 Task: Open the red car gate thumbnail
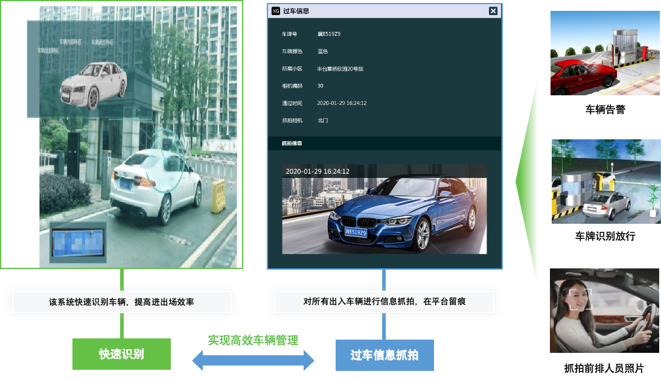point(604,53)
